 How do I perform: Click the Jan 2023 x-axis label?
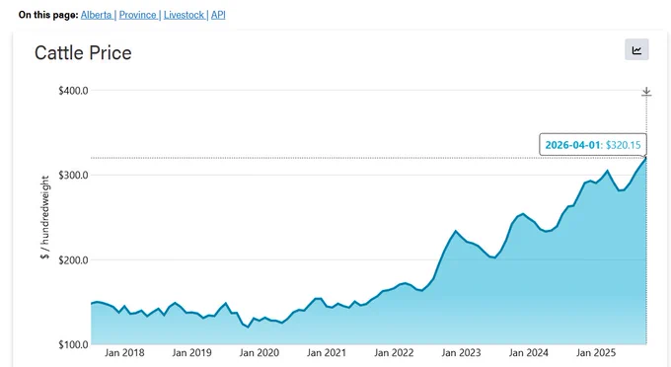pos(461,353)
